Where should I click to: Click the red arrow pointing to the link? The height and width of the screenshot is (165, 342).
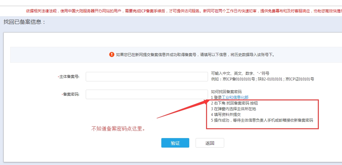tap(181, 110)
